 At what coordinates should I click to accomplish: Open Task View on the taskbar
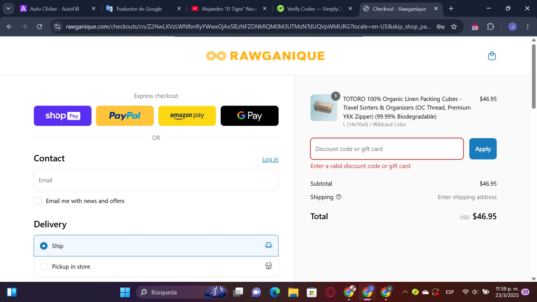coord(238,292)
